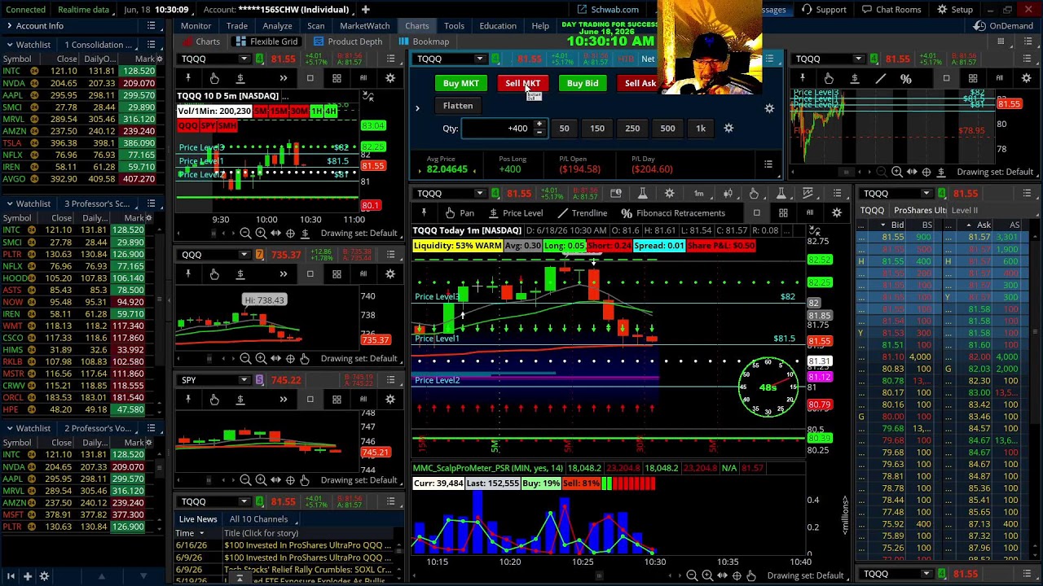Screen dimensions: 1043x586
Task: Click the Buy Bid button
Action: (x=582, y=83)
